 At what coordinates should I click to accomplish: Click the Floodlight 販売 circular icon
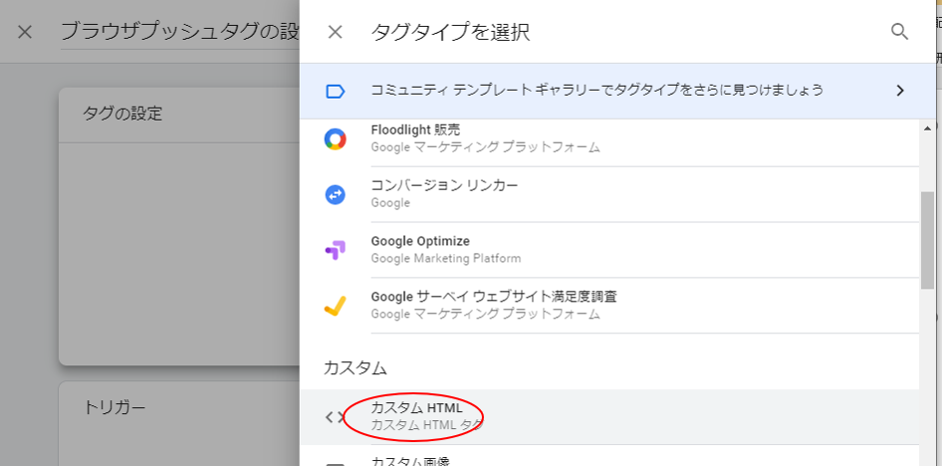pyautogui.click(x=336, y=139)
